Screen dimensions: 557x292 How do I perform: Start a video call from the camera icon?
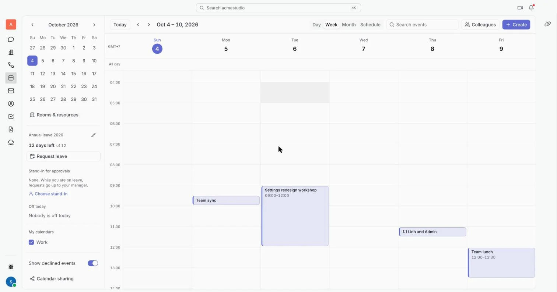520,8
